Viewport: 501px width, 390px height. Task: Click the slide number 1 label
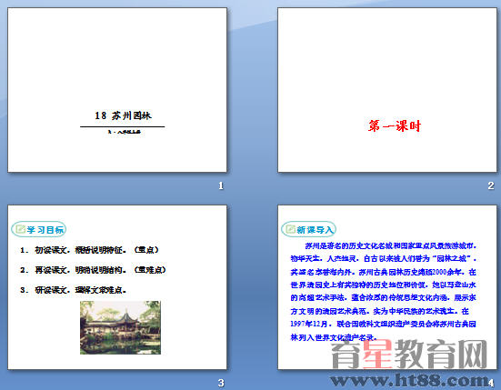pyautogui.click(x=221, y=185)
